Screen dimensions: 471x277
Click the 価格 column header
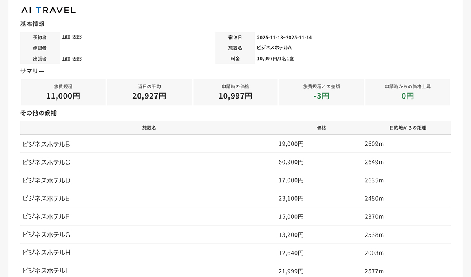tap(321, 128)
